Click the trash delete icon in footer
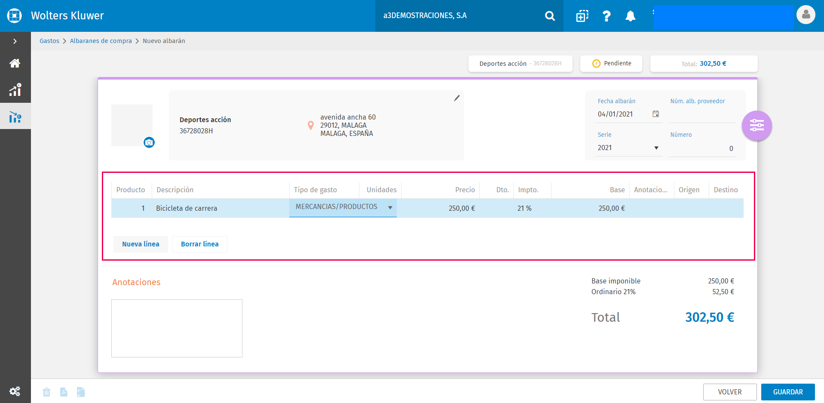Image resolution: width=824 pixels, height=403 pixels. coord(46,392)
